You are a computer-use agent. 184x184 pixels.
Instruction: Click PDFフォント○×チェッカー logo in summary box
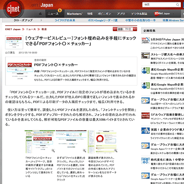click(20, 65)
